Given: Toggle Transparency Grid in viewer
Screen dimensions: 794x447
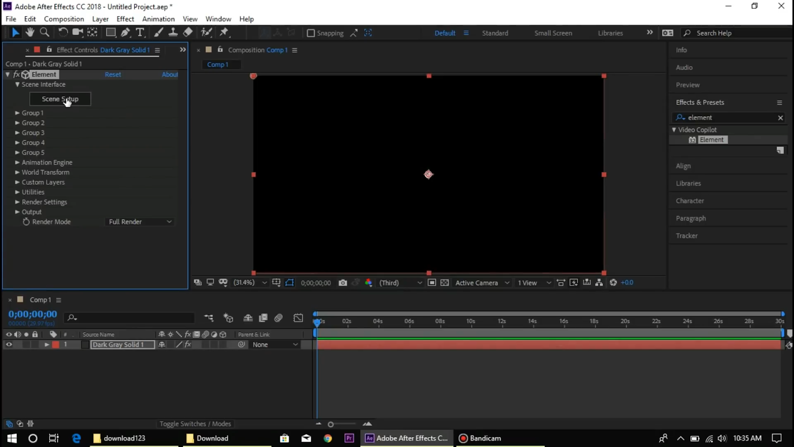Looking at the screenshot, I should point(445,283).
